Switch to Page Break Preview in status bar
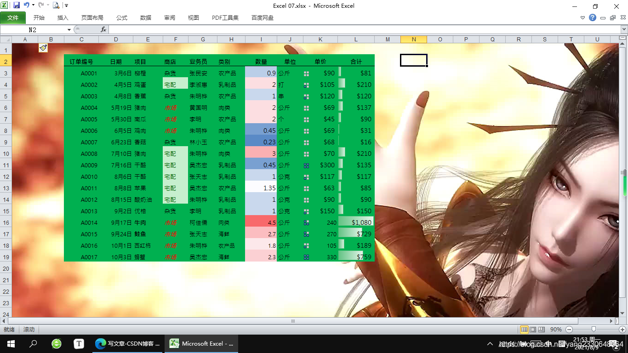628x353 pixels. (x=541, y=330)
